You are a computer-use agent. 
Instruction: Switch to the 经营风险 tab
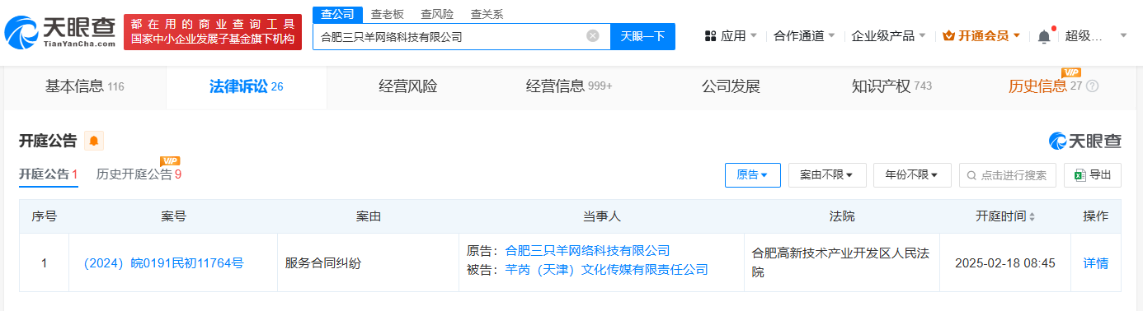coord(407,86)
